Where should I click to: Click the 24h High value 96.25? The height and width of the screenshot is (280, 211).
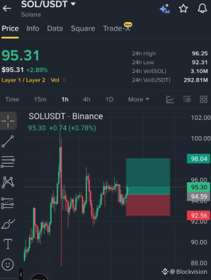click(200, 54)
